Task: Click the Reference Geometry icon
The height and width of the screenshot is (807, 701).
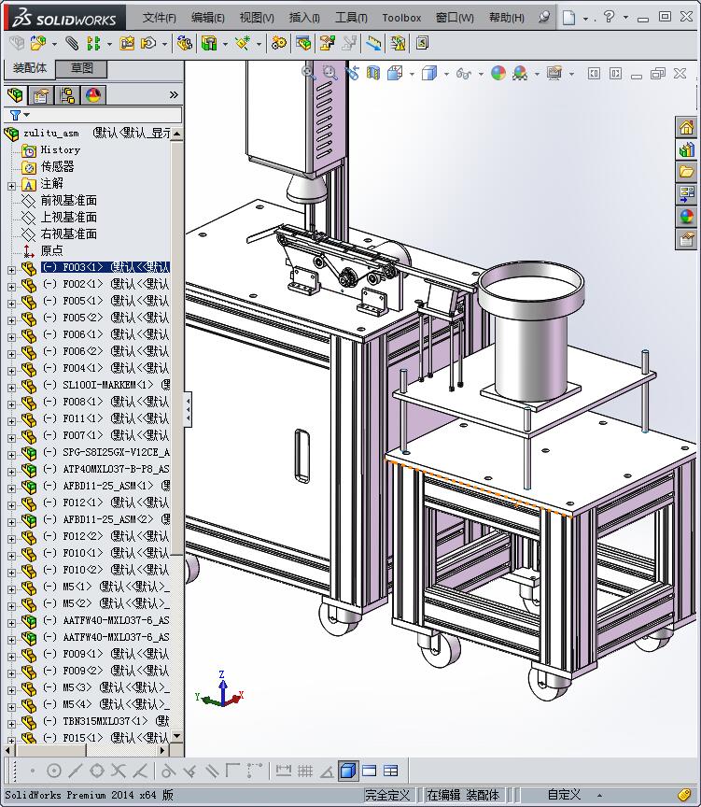Action: pos(243,43)
